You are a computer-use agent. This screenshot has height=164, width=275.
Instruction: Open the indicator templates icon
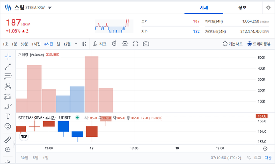tap(114, 44)
